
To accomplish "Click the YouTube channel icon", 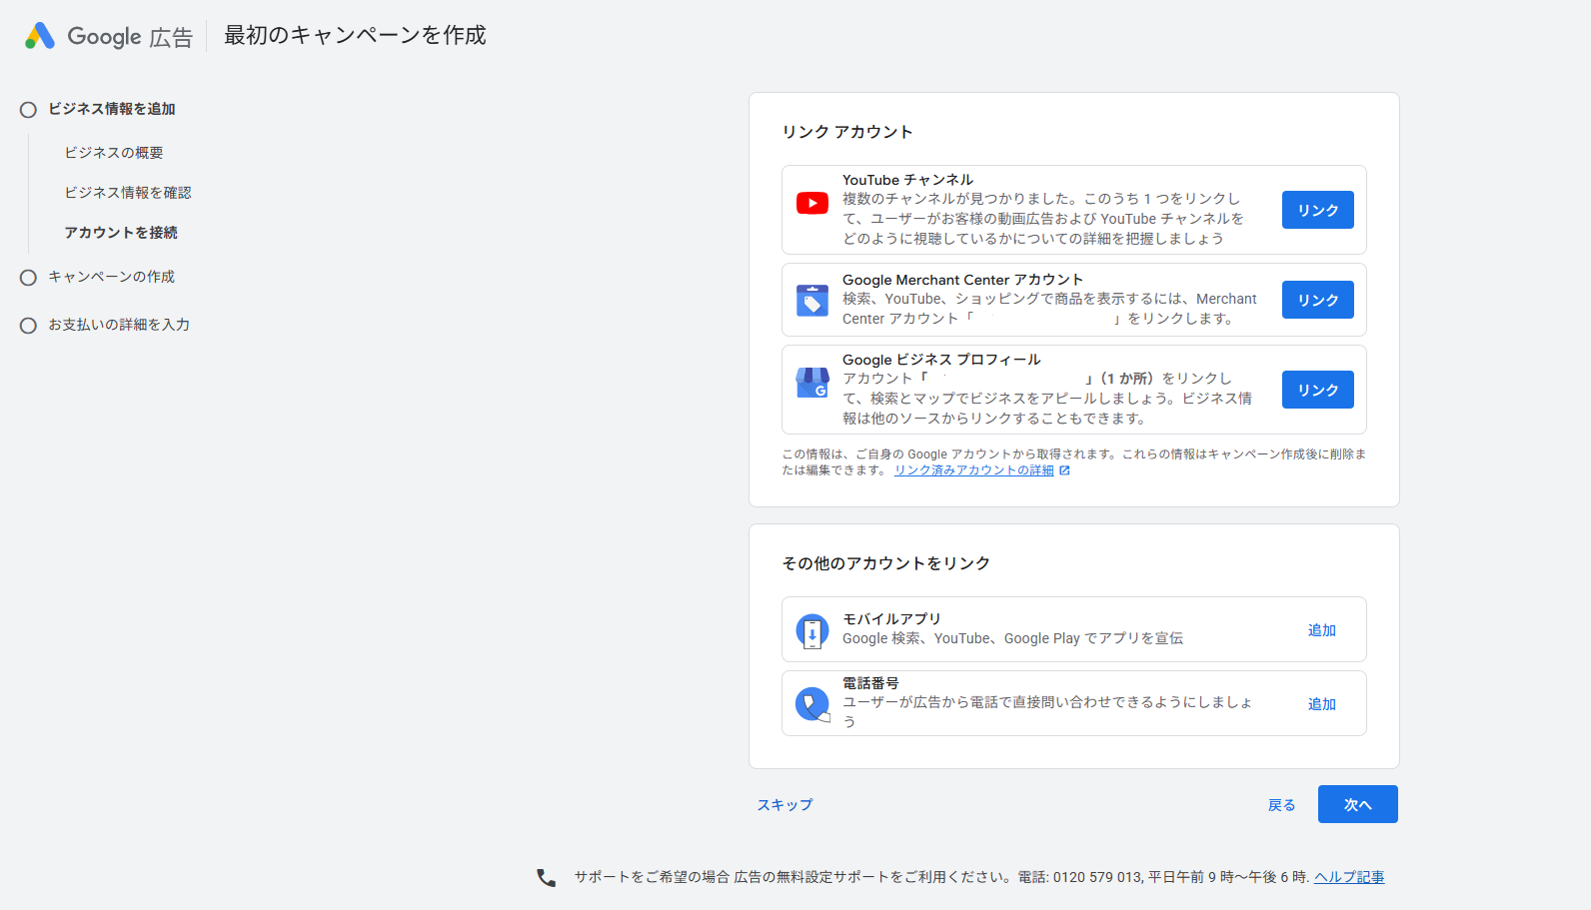I will [x=812, y=204].
